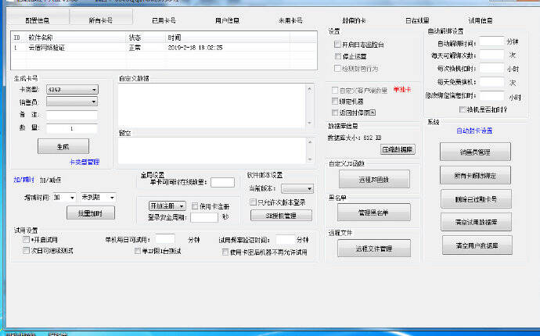Enable the 开启日志监控台 checkbox
The width and height of the screenshot is (540, 336).
338,45
